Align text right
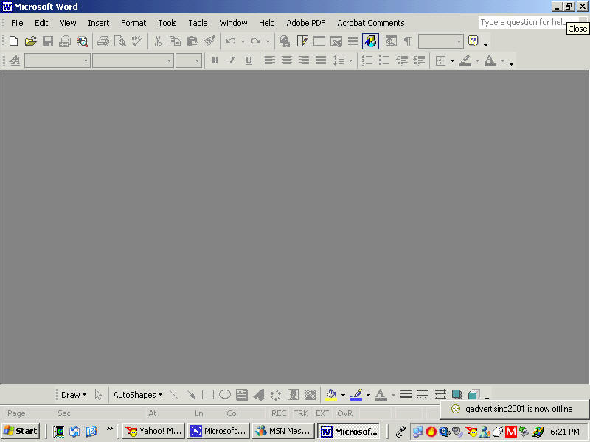590x442 pixels. coord(304,60)
